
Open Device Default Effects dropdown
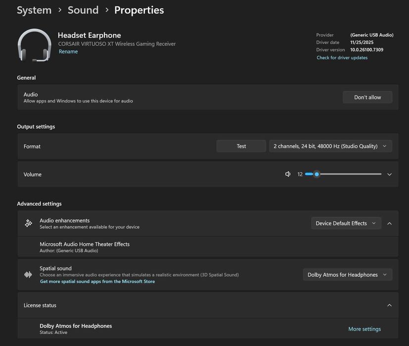[x=346, y=223]
